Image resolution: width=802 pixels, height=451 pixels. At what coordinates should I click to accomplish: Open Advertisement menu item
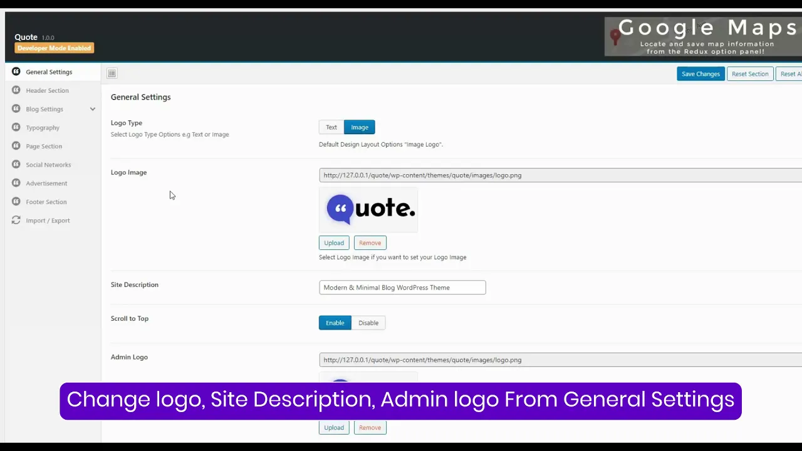[x=53, y=183]
